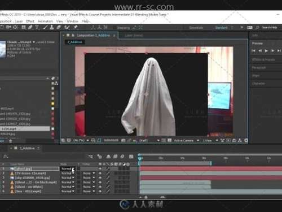Image resolution: width=282 pixels, height=212 pixels.
Task: Select the Clone Stamp tool
Action: pyautogui.click(x=52, y=27)
